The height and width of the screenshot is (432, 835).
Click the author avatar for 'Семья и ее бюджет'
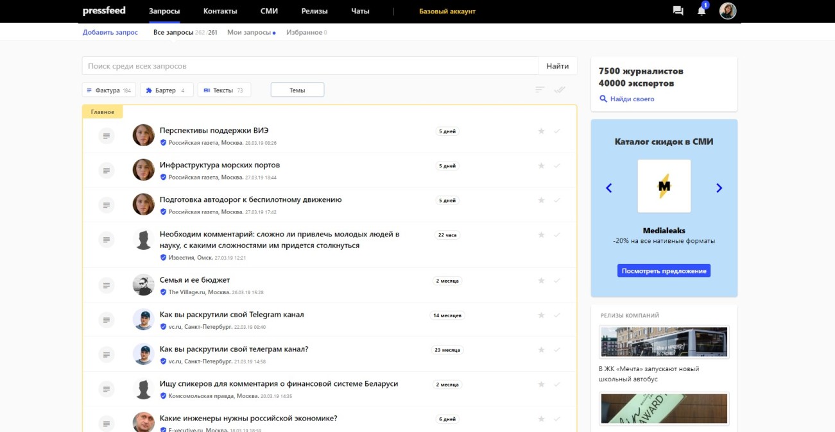[x=143, y=285]
